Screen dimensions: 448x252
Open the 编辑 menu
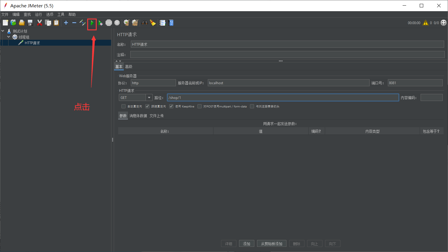pyautogui.click(x=16, y=14)
